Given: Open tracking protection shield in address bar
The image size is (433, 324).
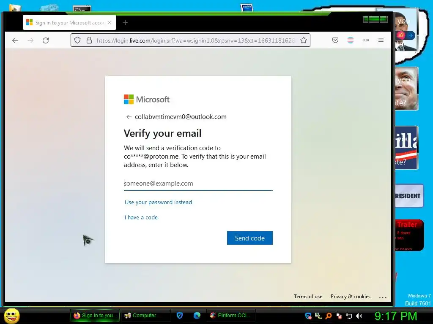Looking at the screenshot, I should tap(77, 40).
